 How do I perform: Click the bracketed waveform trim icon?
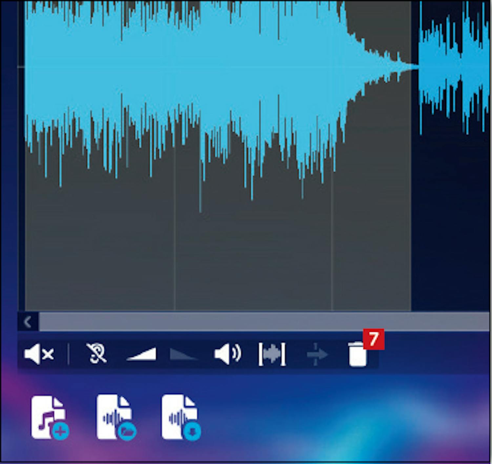[x=272, y=354]
